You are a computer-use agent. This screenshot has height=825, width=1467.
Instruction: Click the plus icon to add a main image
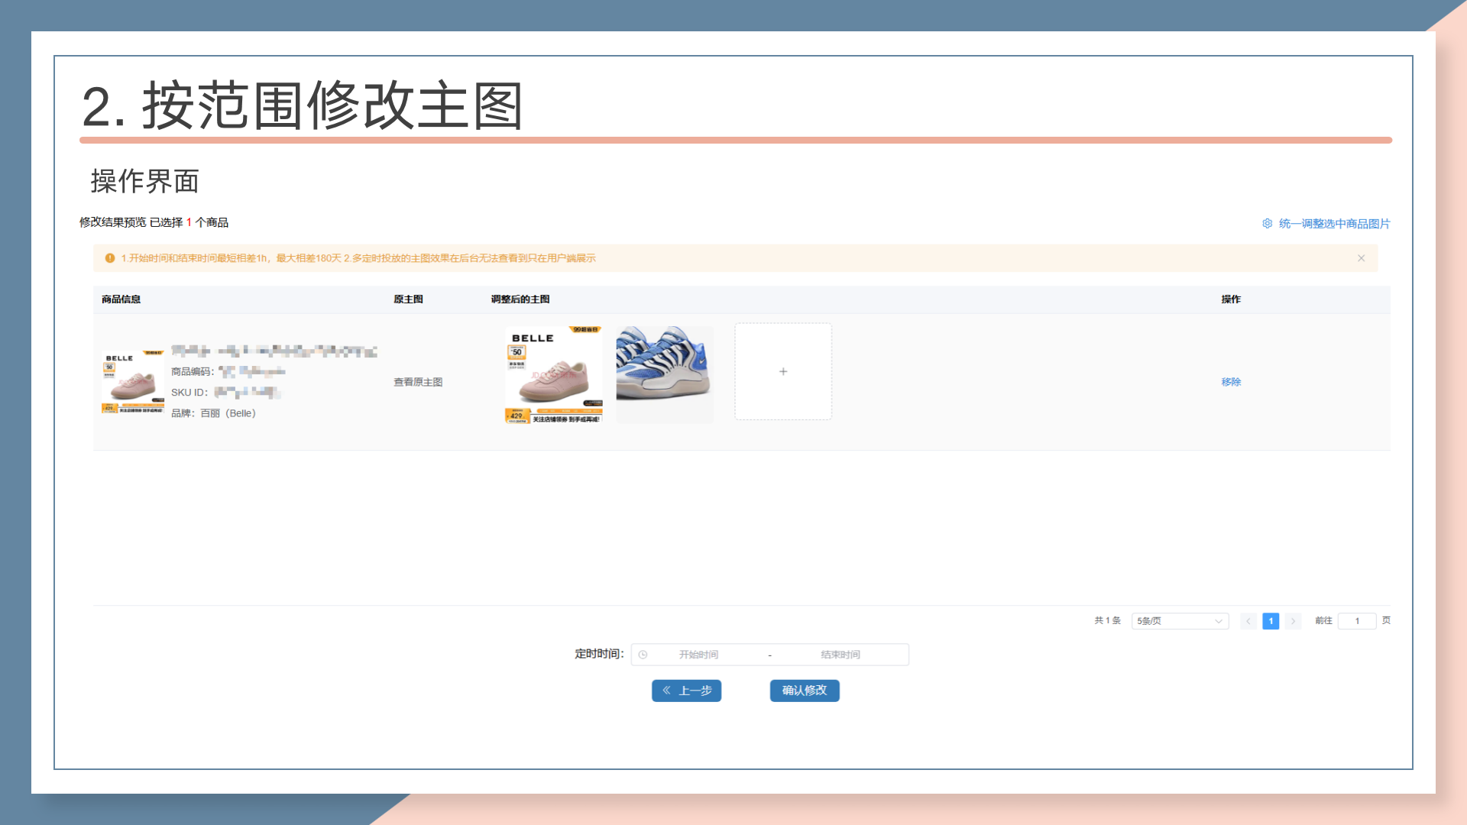(782, 371)
